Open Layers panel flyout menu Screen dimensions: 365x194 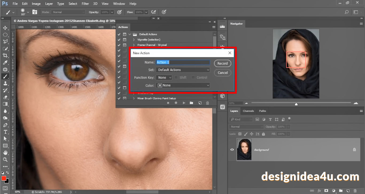361,111
